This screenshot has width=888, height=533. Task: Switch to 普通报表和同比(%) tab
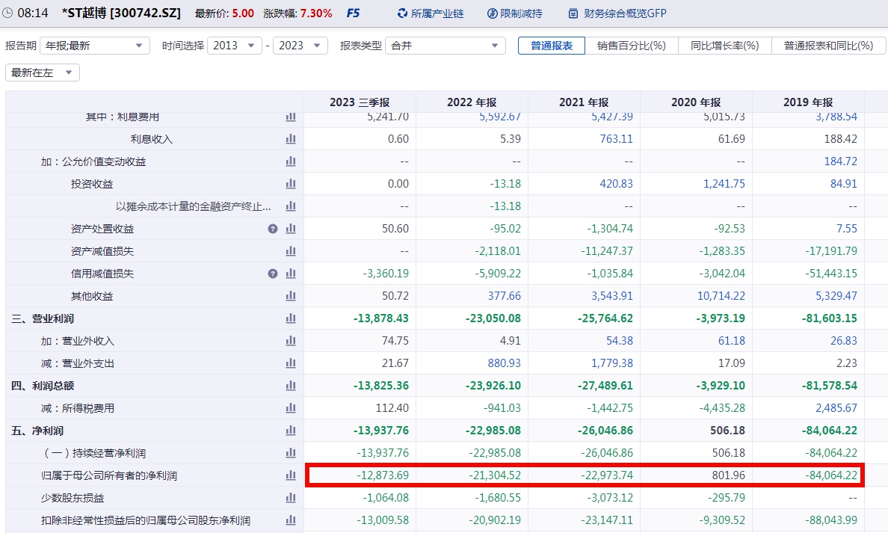828,46
